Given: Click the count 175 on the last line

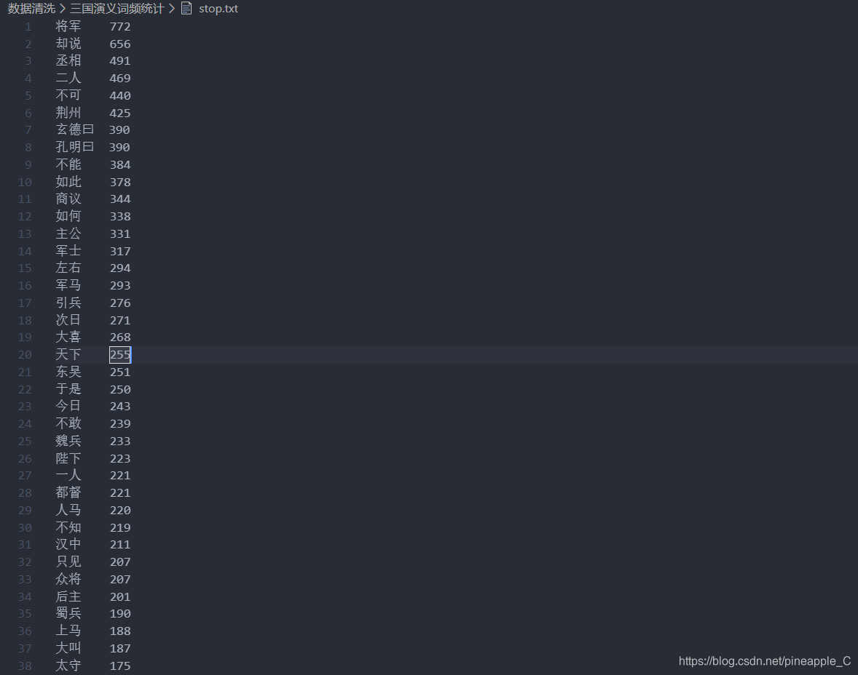Looking at the screenshot, I should click(x=120, y=666).
